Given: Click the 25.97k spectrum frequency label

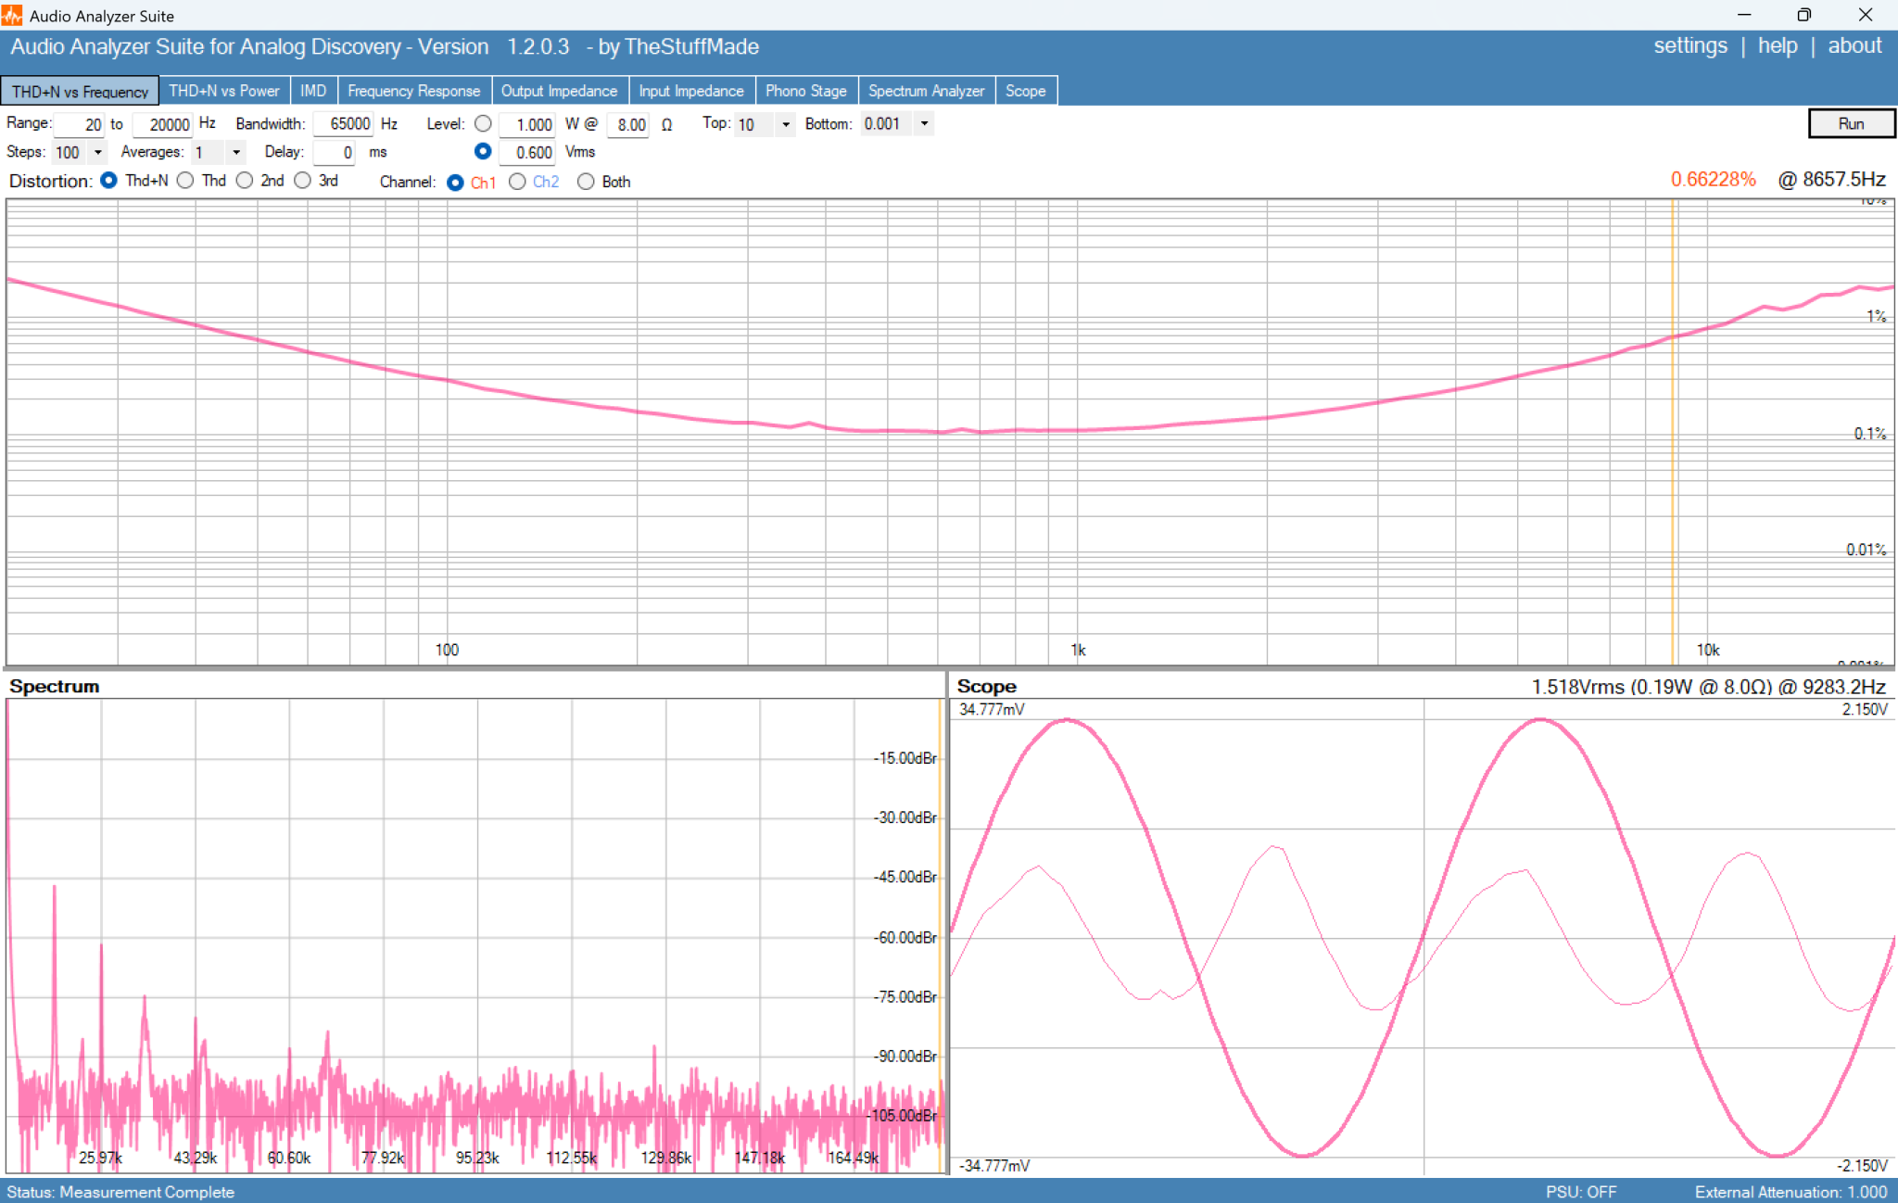Looking at the screenshot, I should [100, 1158].
